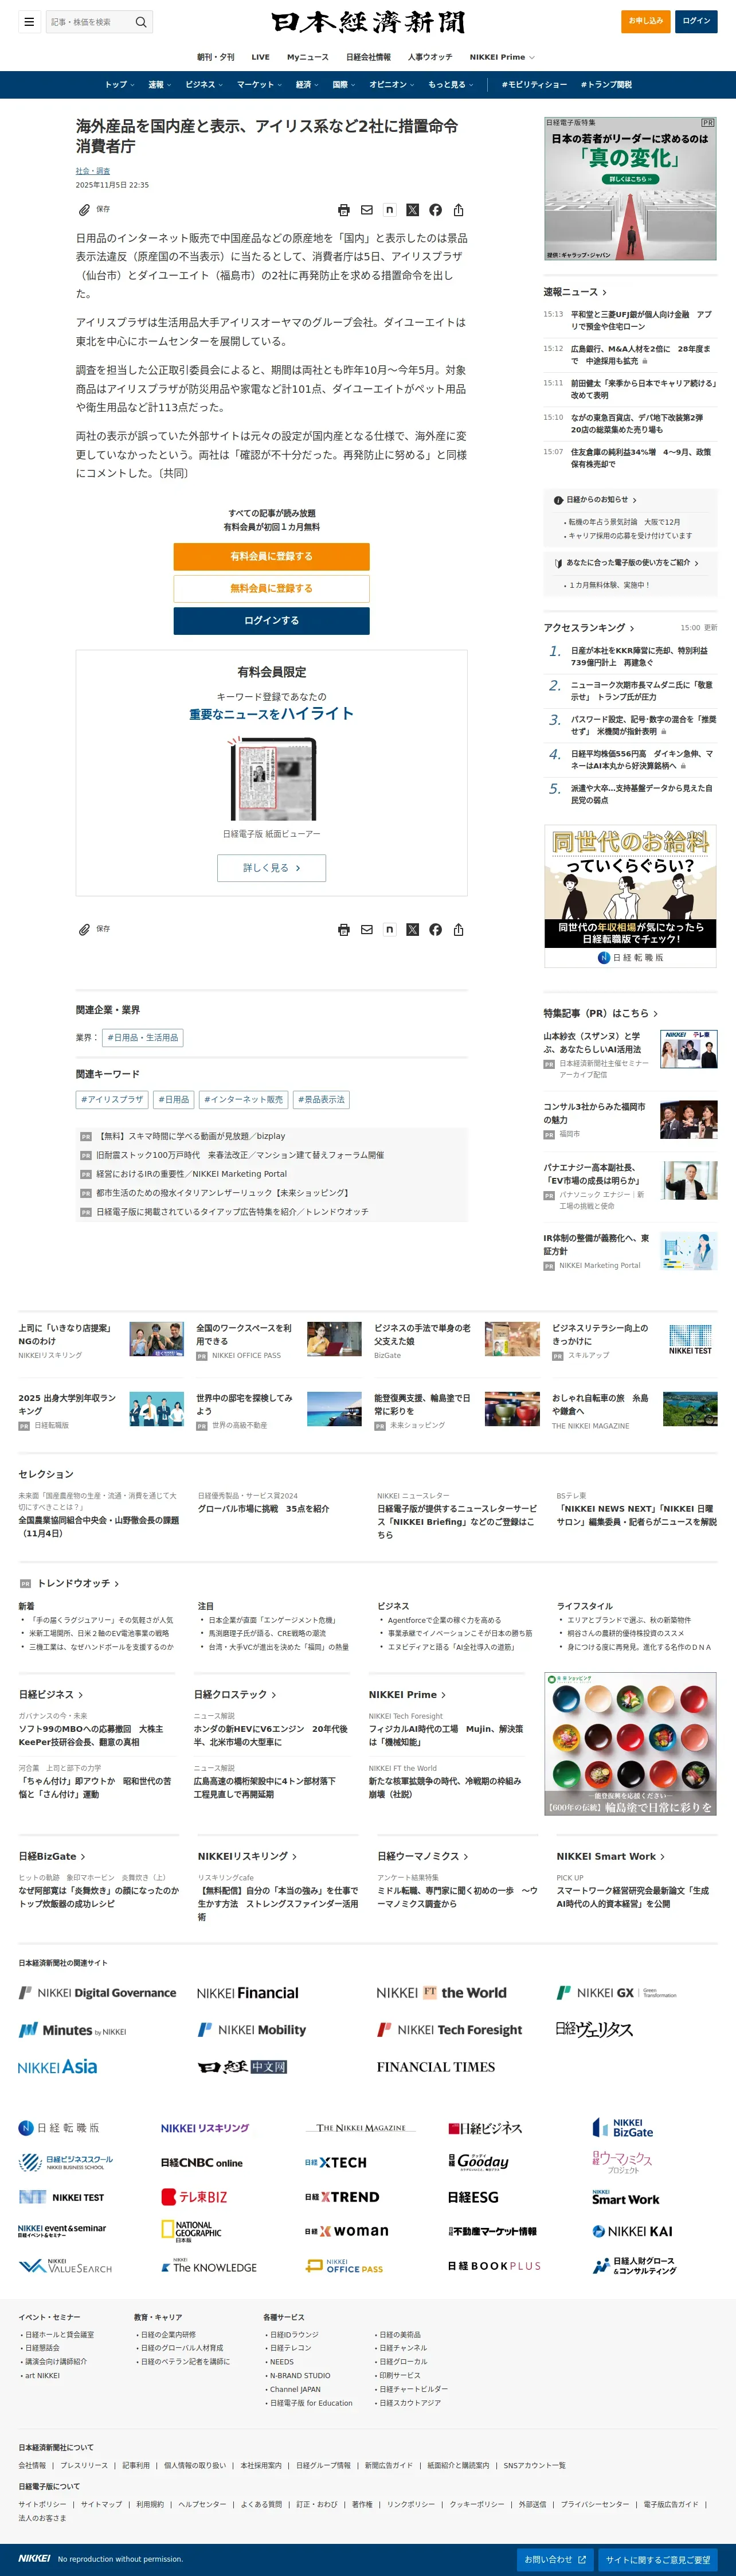Click the bottom share/upload icon
Viewport: 736px width, 2576px height.
[459, 930]
